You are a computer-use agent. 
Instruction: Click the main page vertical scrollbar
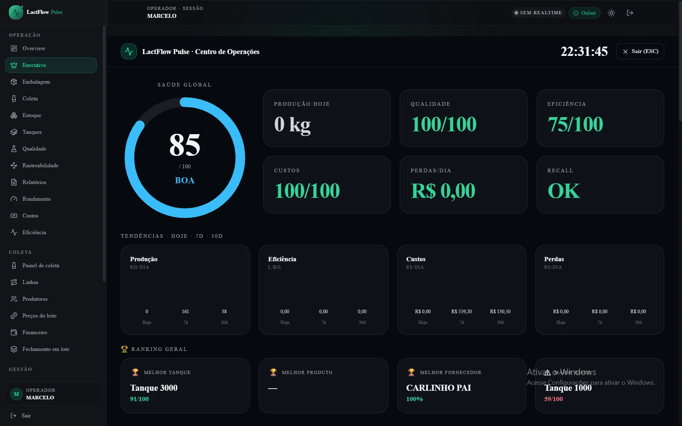pos(680,61)
